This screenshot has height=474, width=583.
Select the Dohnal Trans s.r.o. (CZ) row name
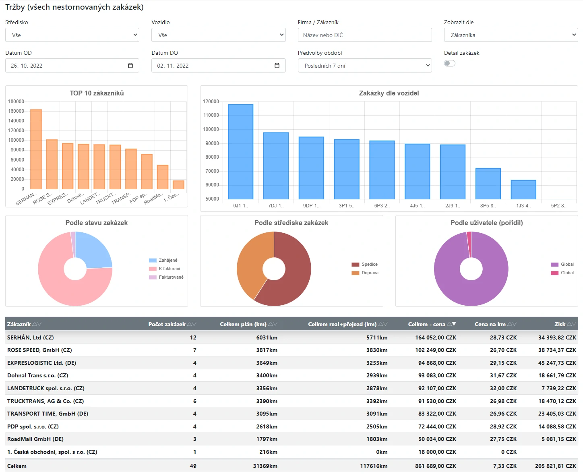coord(38,375)
